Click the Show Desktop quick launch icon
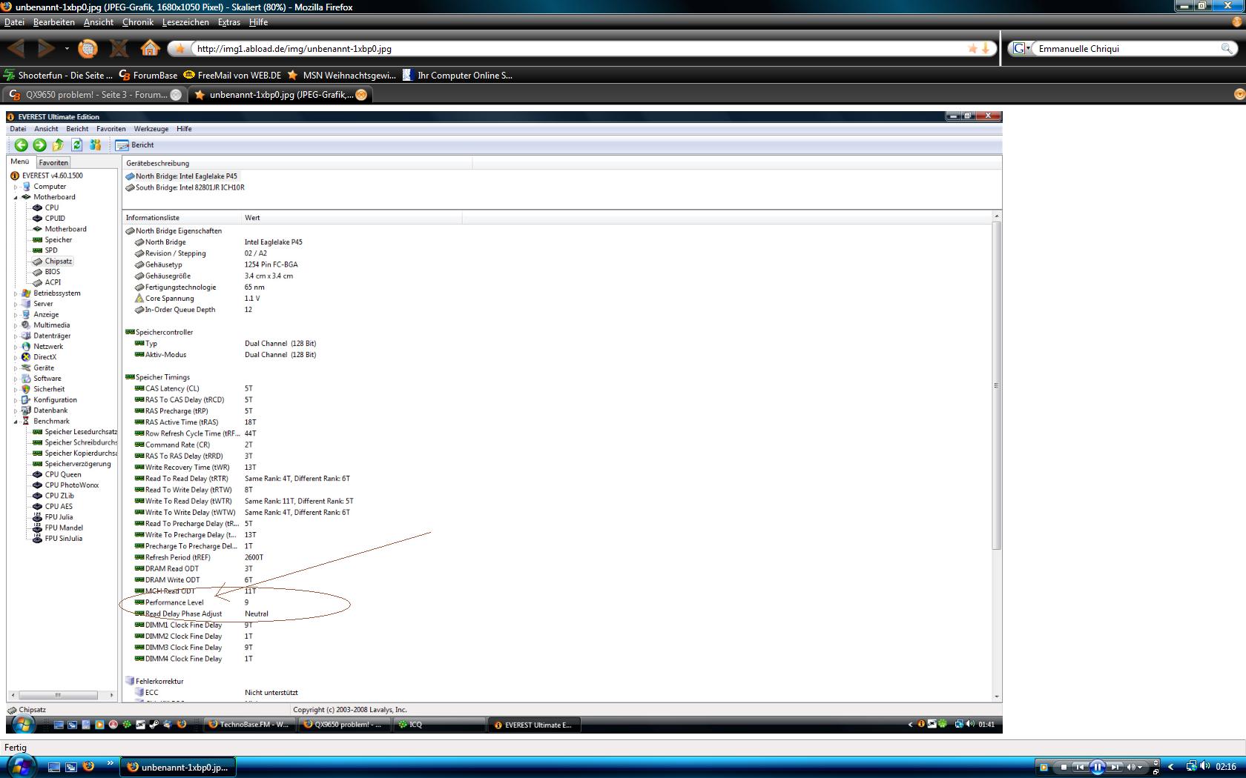Screen dimensions: 1246x778 [54, 767]
